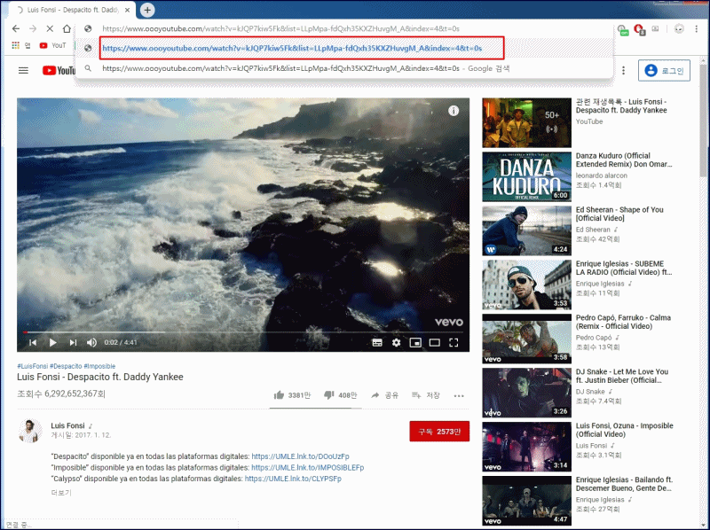Skip to next video button
Screen dimensions: 710x530
pyautogui.click(x=73, y=342)
